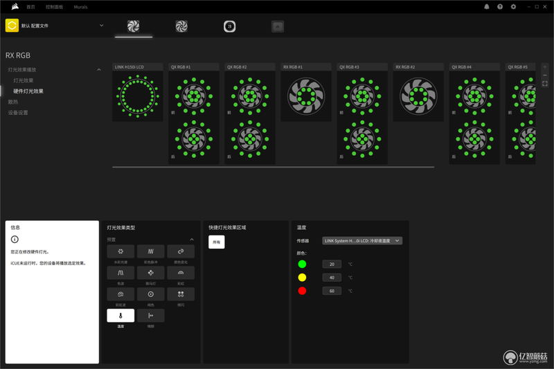Open the 传感器 sensor dropdown
The width and height of the screenshot is (554, 369).
pyautogui.click(x=362, y=241)
